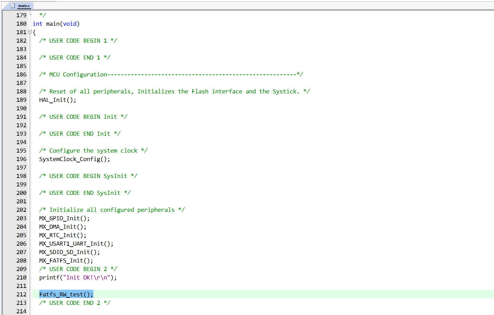Click the 'USER CODE END SysInit' comment
This screenshot has height=315, width=494.
pyautogui.click(x=85, y=193)
